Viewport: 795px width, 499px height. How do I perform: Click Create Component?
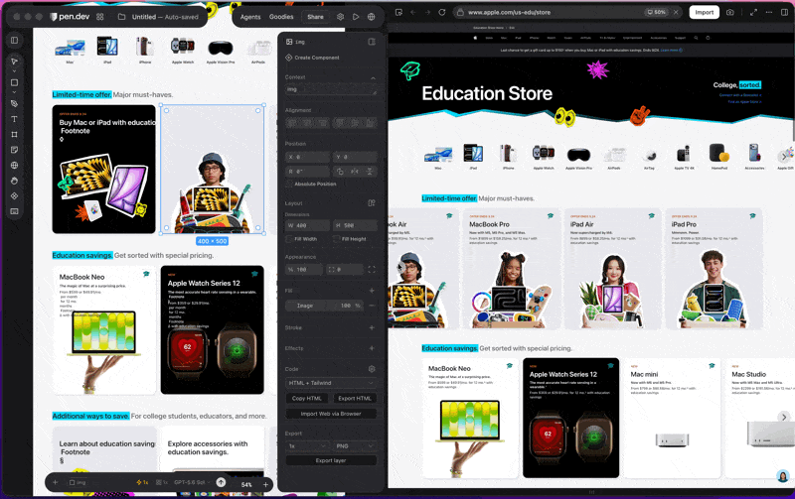coord(313,58)
